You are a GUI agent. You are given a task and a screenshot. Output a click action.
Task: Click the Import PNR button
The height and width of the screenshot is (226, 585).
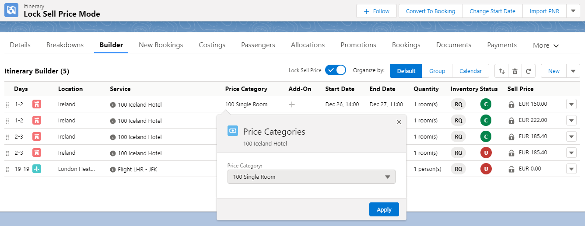click(544, 11)
